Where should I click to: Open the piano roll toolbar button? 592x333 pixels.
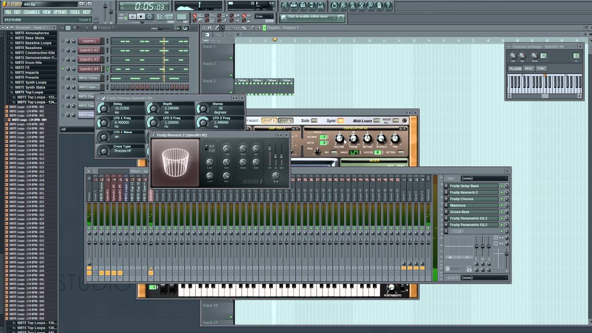[302, 6]
